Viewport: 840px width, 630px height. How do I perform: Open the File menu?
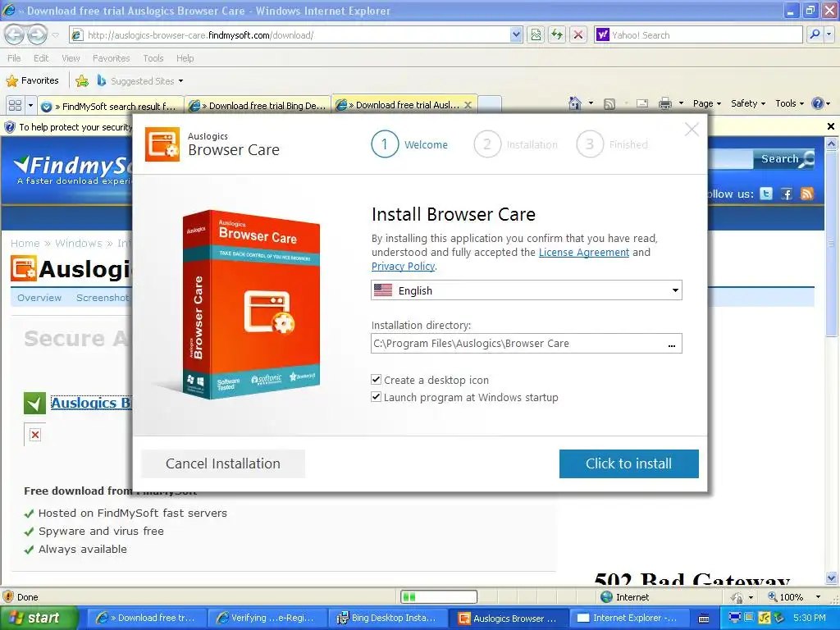[x=14, y=58]
